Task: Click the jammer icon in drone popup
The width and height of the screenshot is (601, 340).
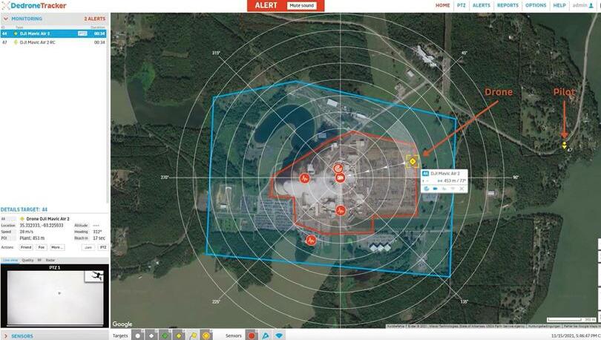Action: [x=453, y=189]
